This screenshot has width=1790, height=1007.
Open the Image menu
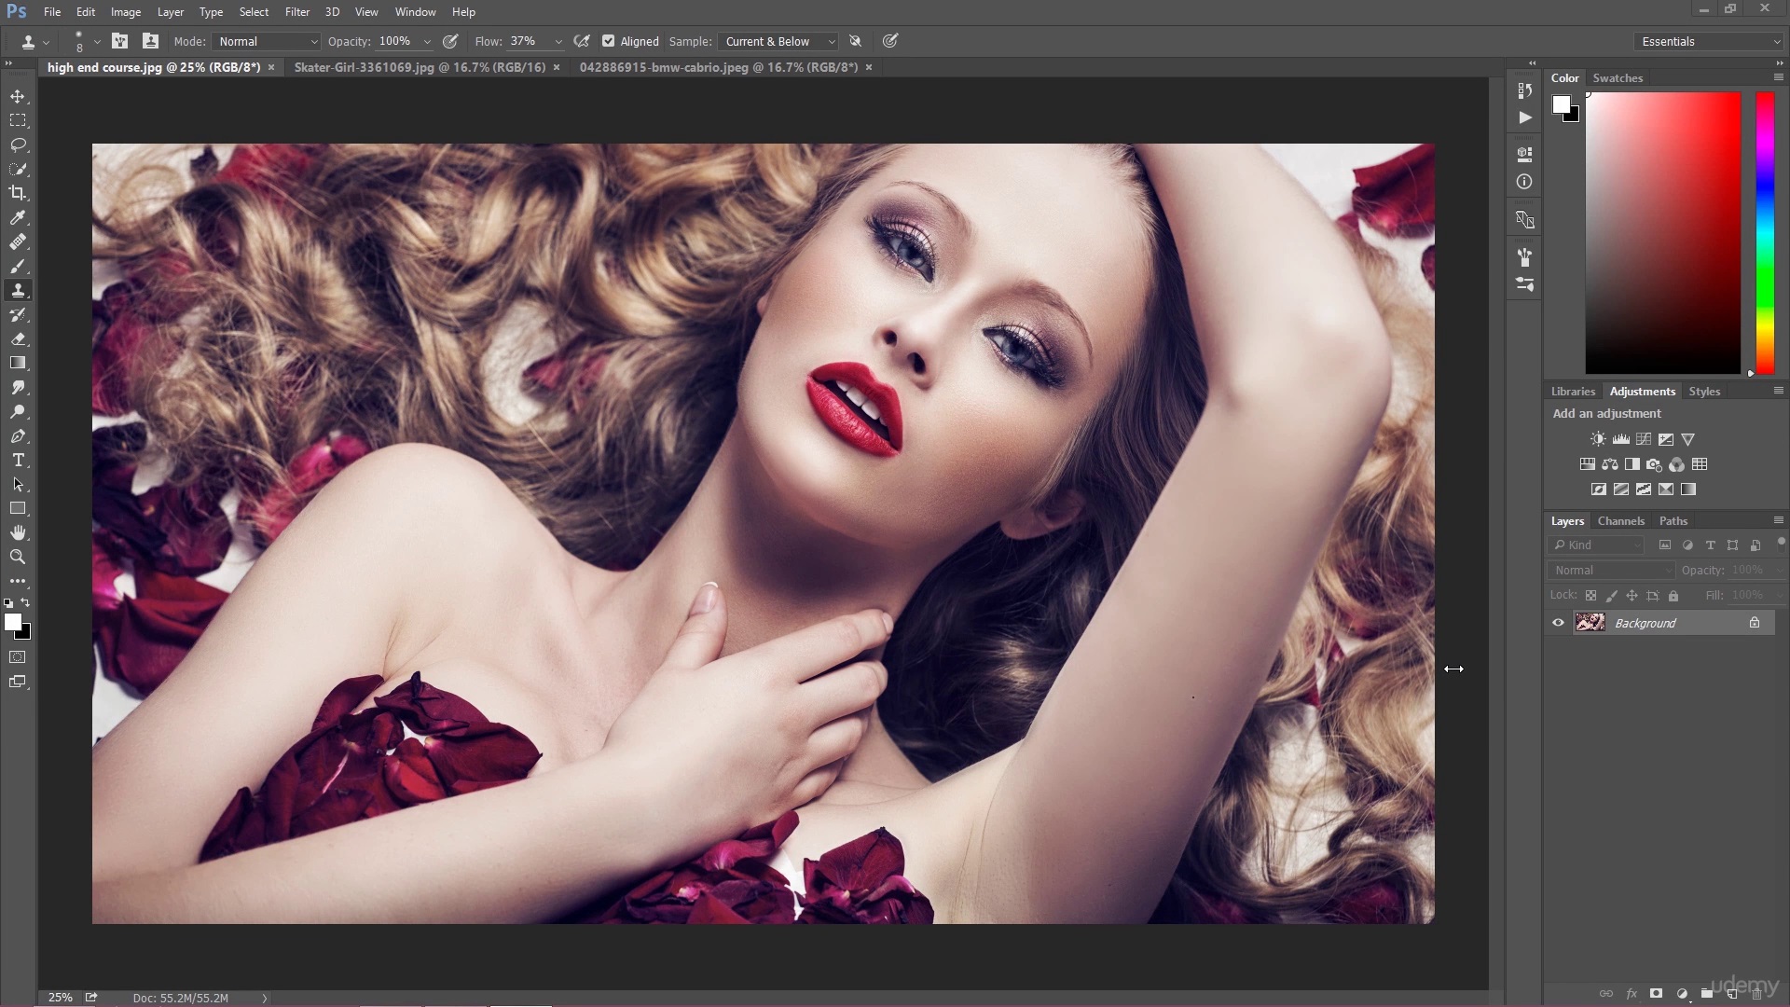tap(126, 12)
